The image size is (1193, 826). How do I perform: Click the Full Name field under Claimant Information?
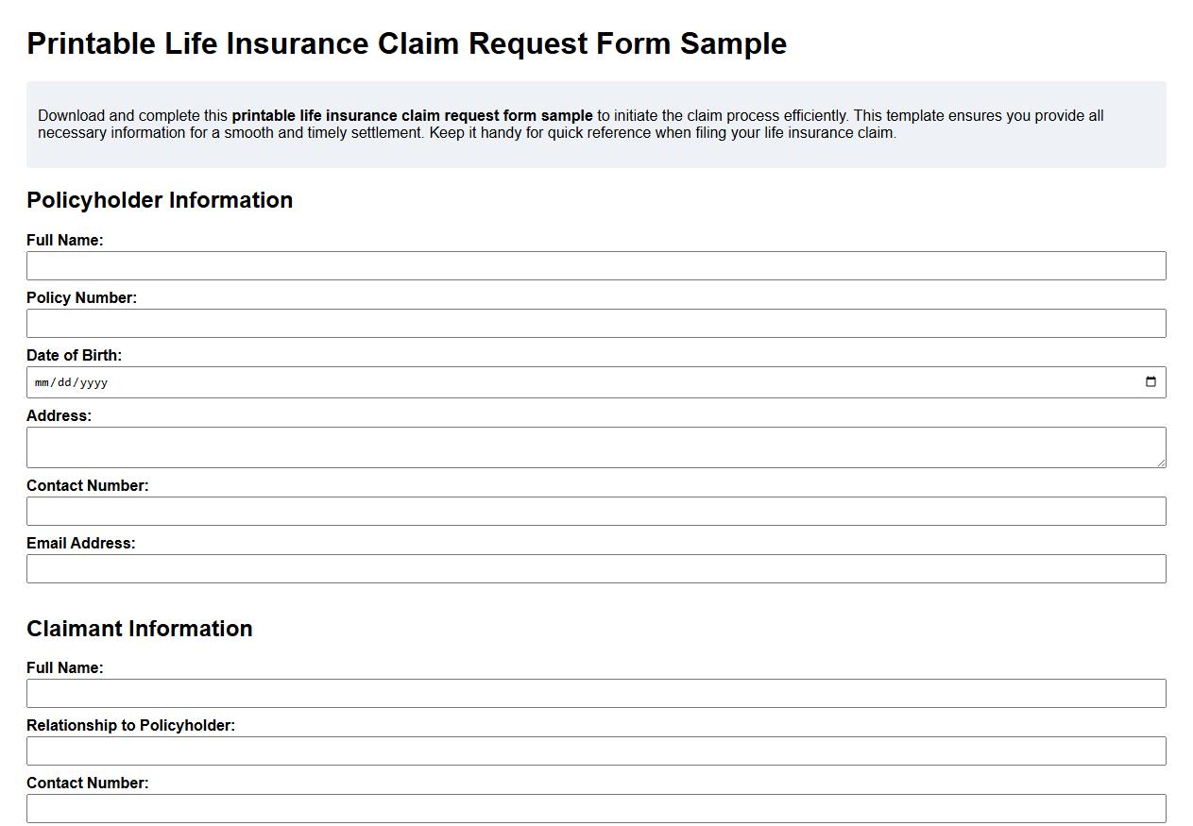[595, 693]
